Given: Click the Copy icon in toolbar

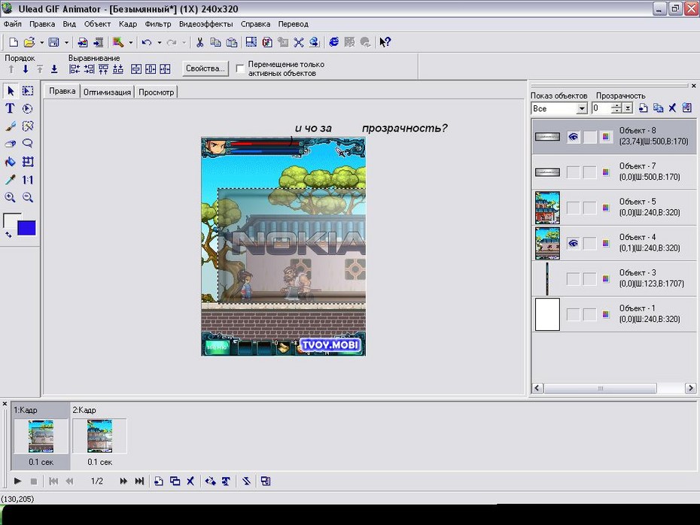Looking at the screenshot, I should tap(215, 42).
